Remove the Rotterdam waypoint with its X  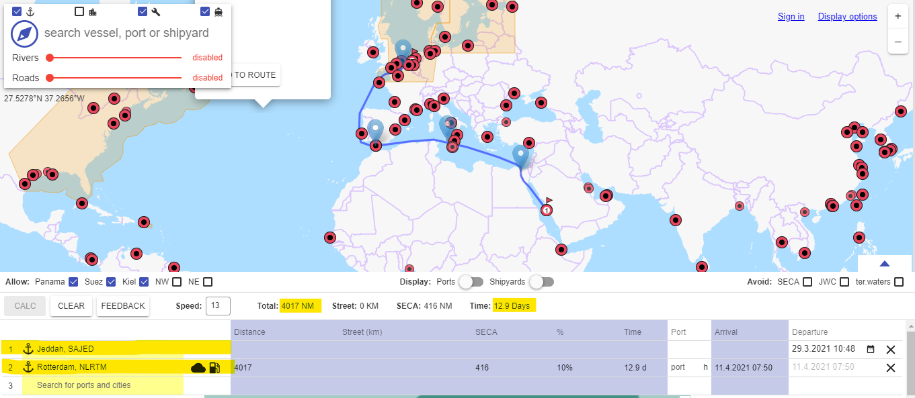pos(891,367)
